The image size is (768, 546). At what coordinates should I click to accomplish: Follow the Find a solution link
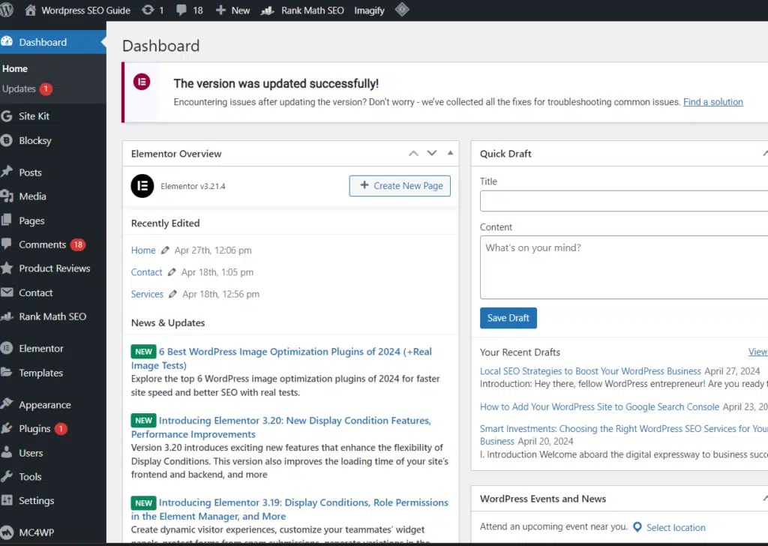(712, 102)
